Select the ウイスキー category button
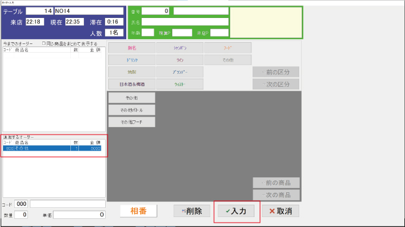 pos(180,84)
